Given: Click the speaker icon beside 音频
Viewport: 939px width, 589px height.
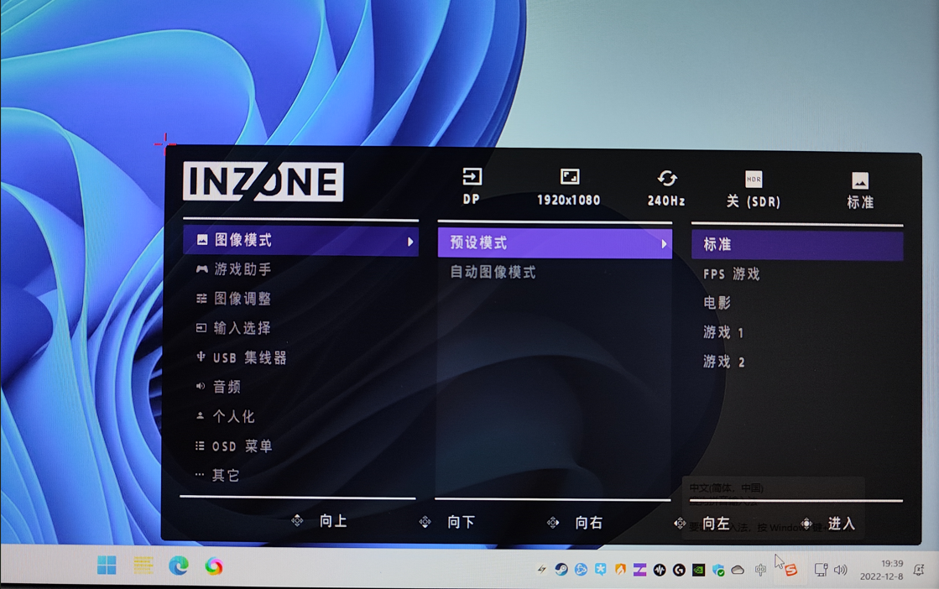Looking at the screenshot, I should [x=200, y=386].
